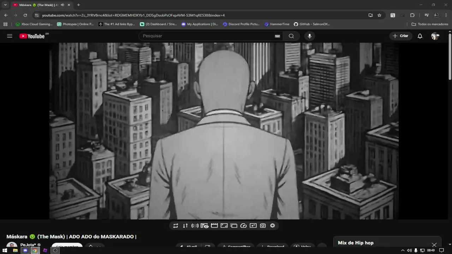The image size is (452, 254).
Task: Go back with the browser back arrow
Action: (x=6, y=15)
